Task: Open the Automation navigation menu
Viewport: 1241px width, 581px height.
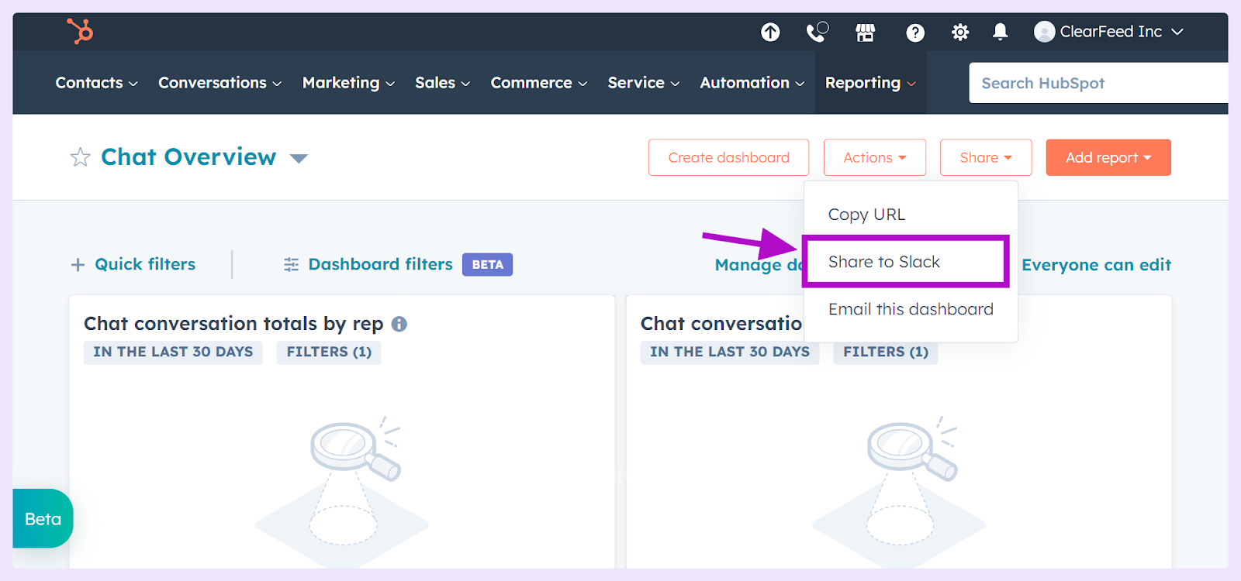Action: pos(752,83)
